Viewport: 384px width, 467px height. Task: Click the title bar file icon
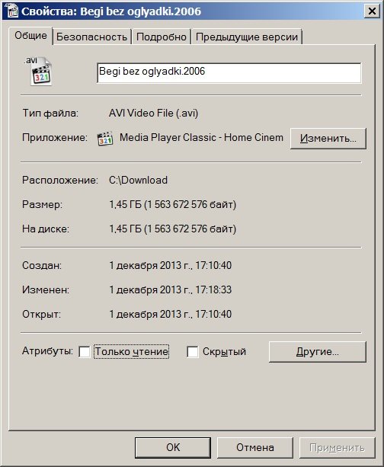point(12,11)
